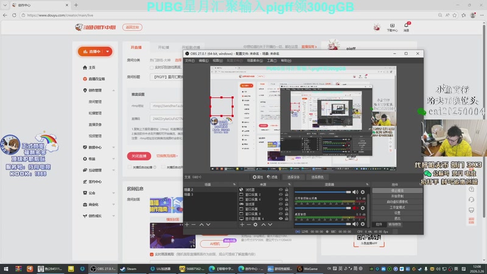Unmute the red muted mixer speaker
Viewport: 487px width, 274px height.
[356, 208]
